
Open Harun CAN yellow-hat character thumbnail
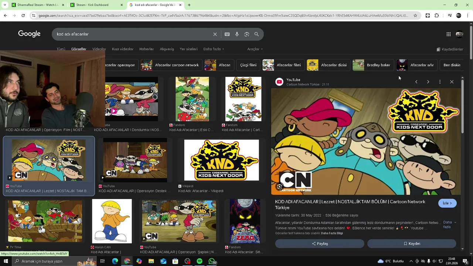(x=112, y=221)
